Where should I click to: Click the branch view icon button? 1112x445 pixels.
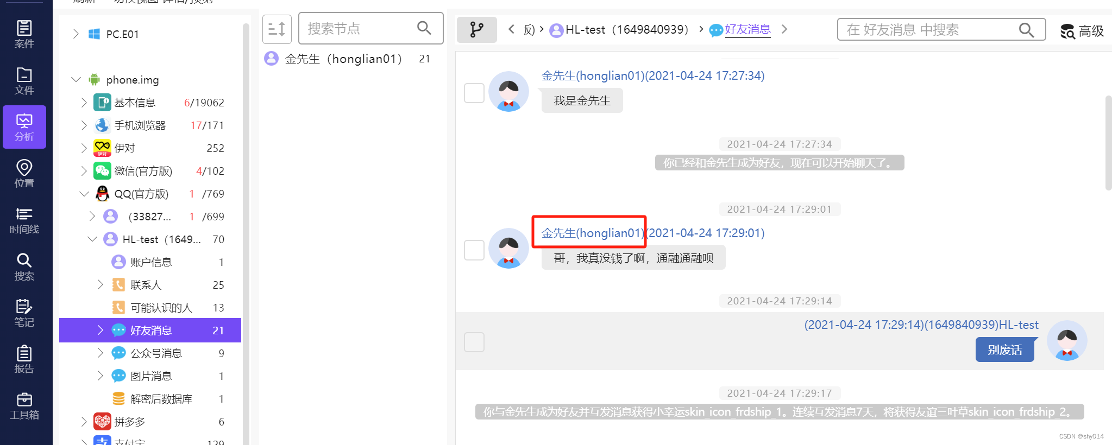[476, 29]
